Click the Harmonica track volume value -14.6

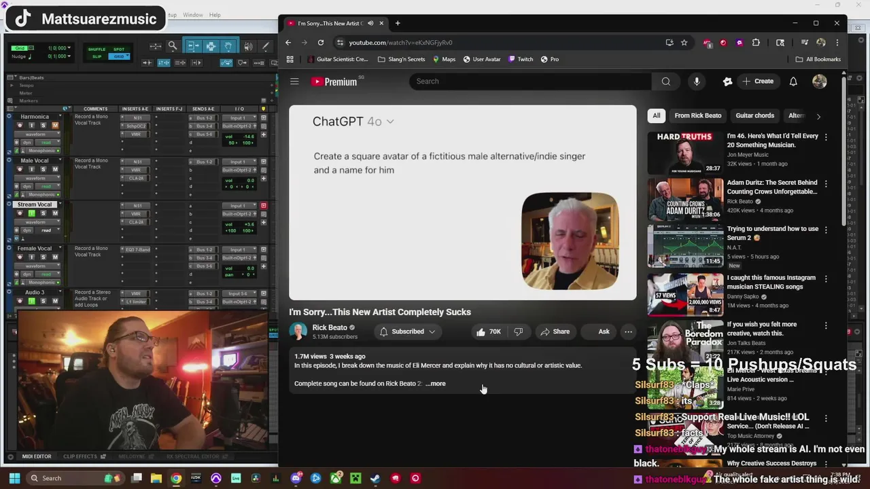tap(248, 137)
